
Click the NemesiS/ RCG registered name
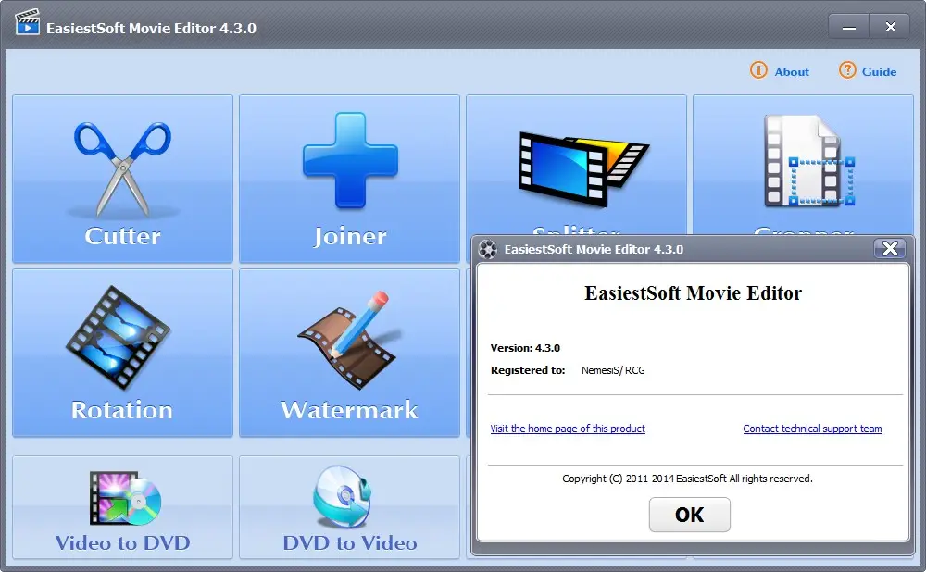613,370
